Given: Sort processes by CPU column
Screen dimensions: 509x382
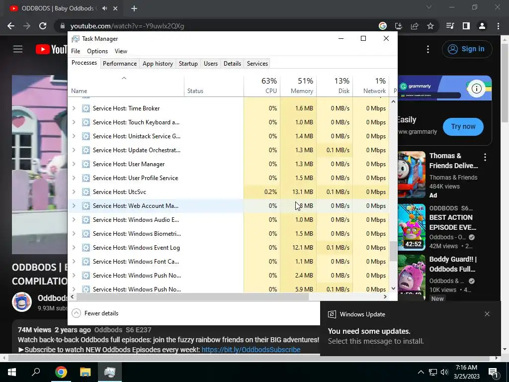Looking at the screenshot, I should point(262,86).
